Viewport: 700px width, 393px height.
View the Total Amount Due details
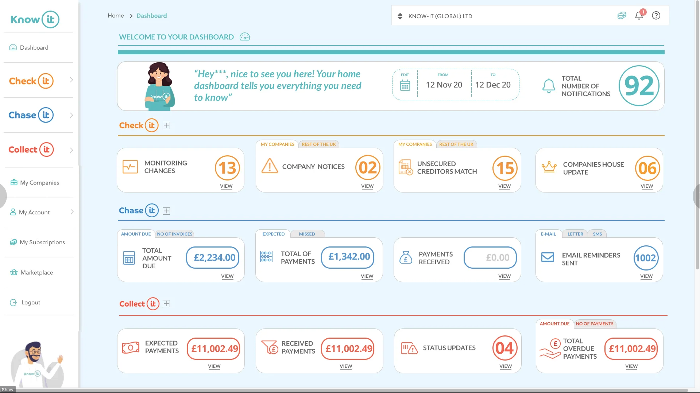(x=227, y=276)
